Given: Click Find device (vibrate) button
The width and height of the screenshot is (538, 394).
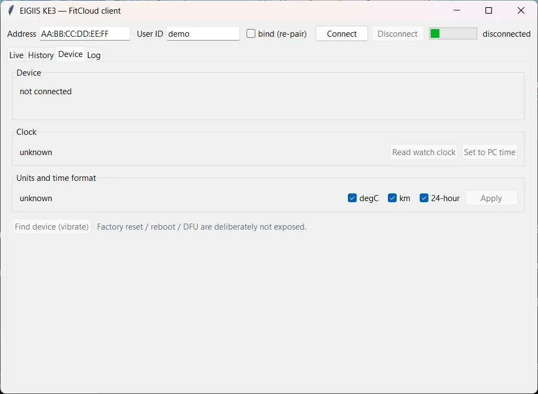Looking at the screenshot, I should (52, 226).
